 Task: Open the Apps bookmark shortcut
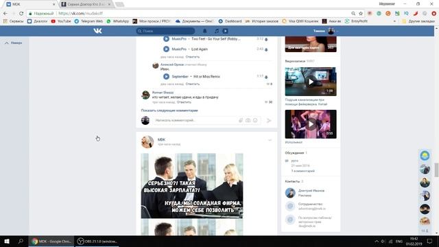(14, 21)
